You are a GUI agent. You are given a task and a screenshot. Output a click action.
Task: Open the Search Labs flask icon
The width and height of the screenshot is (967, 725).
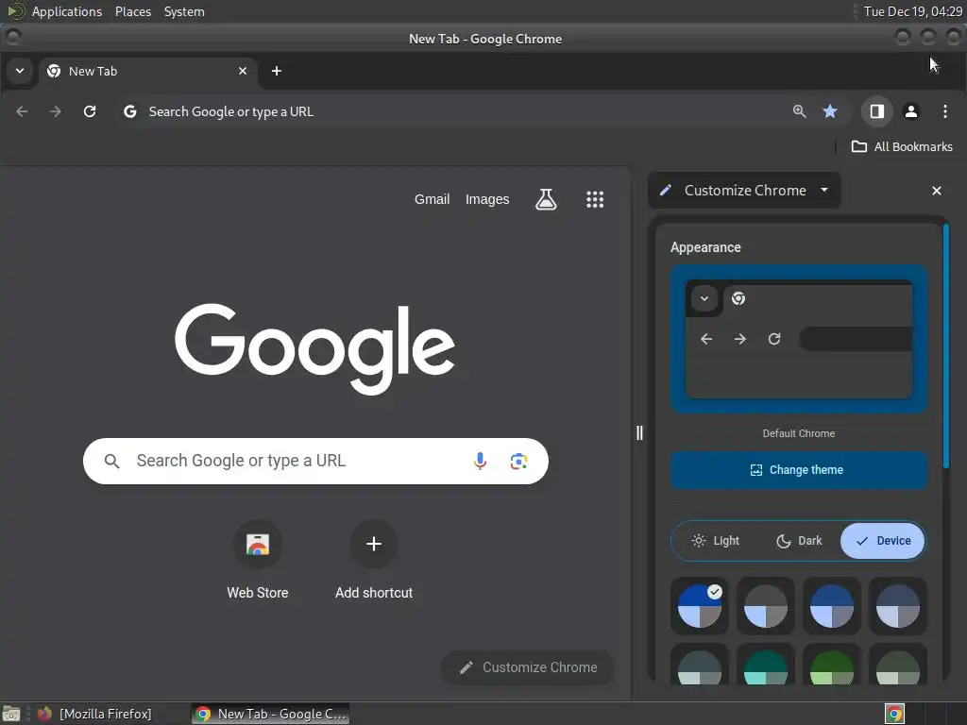click(546, 199)
